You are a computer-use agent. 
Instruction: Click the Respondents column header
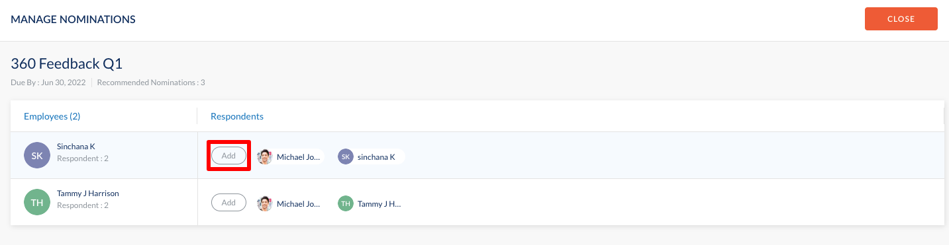237,116
